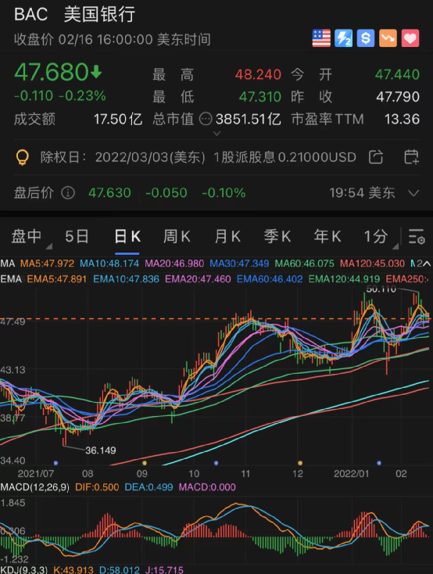Tap the MA20:46.980 legend value
The height and width of the screenshot is (574, 433).
pyautogui.click(x=174, y=264)
